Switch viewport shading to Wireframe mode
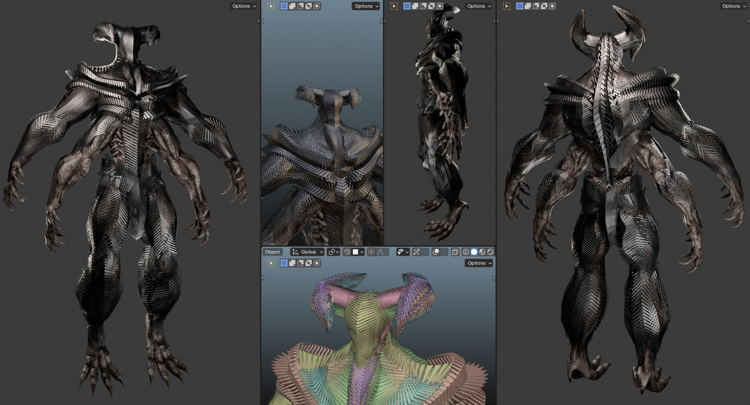This screenshot has height=405, width=750. (x=467, y=252)
